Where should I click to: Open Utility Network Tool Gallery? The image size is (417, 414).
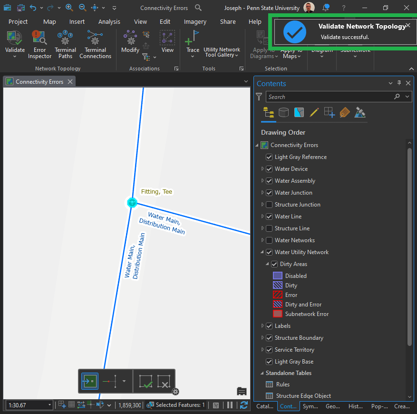(222, 52)
